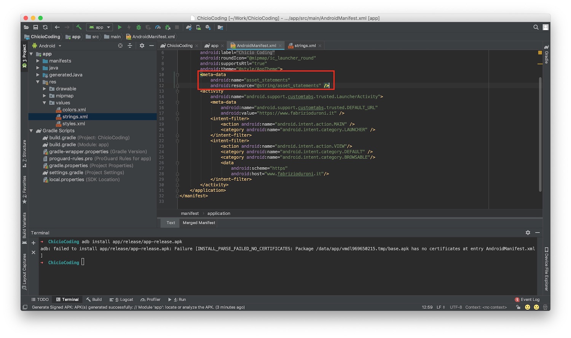Click the Save All floppy icon
Screen dimensions: 571x338
coord(36,27)
